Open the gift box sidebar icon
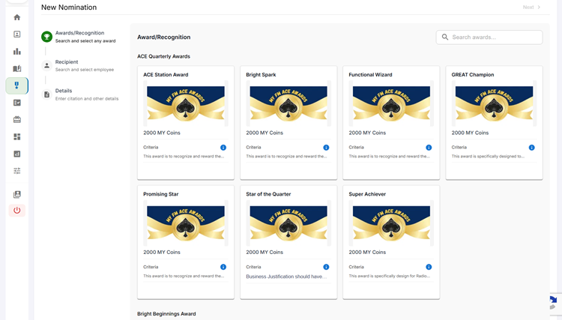 click(16, 120)
